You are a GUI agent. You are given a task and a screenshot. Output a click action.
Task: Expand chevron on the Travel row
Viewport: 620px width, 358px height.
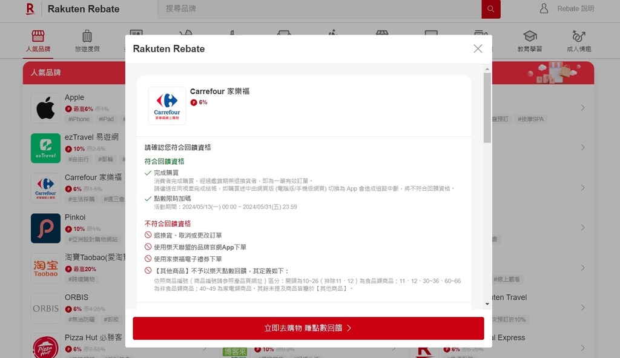tap(583, 308)
